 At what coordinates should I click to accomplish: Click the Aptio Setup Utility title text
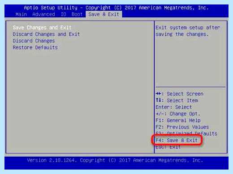pos(116,8)
